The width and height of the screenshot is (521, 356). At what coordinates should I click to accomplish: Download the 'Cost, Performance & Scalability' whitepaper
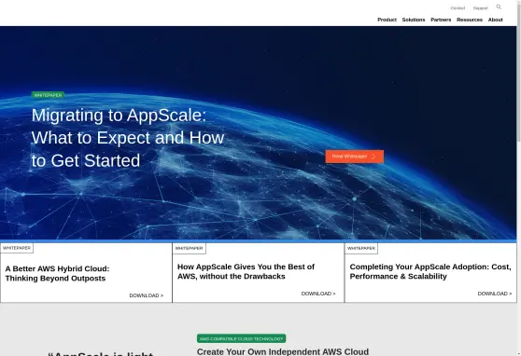(x=495, y=294)
